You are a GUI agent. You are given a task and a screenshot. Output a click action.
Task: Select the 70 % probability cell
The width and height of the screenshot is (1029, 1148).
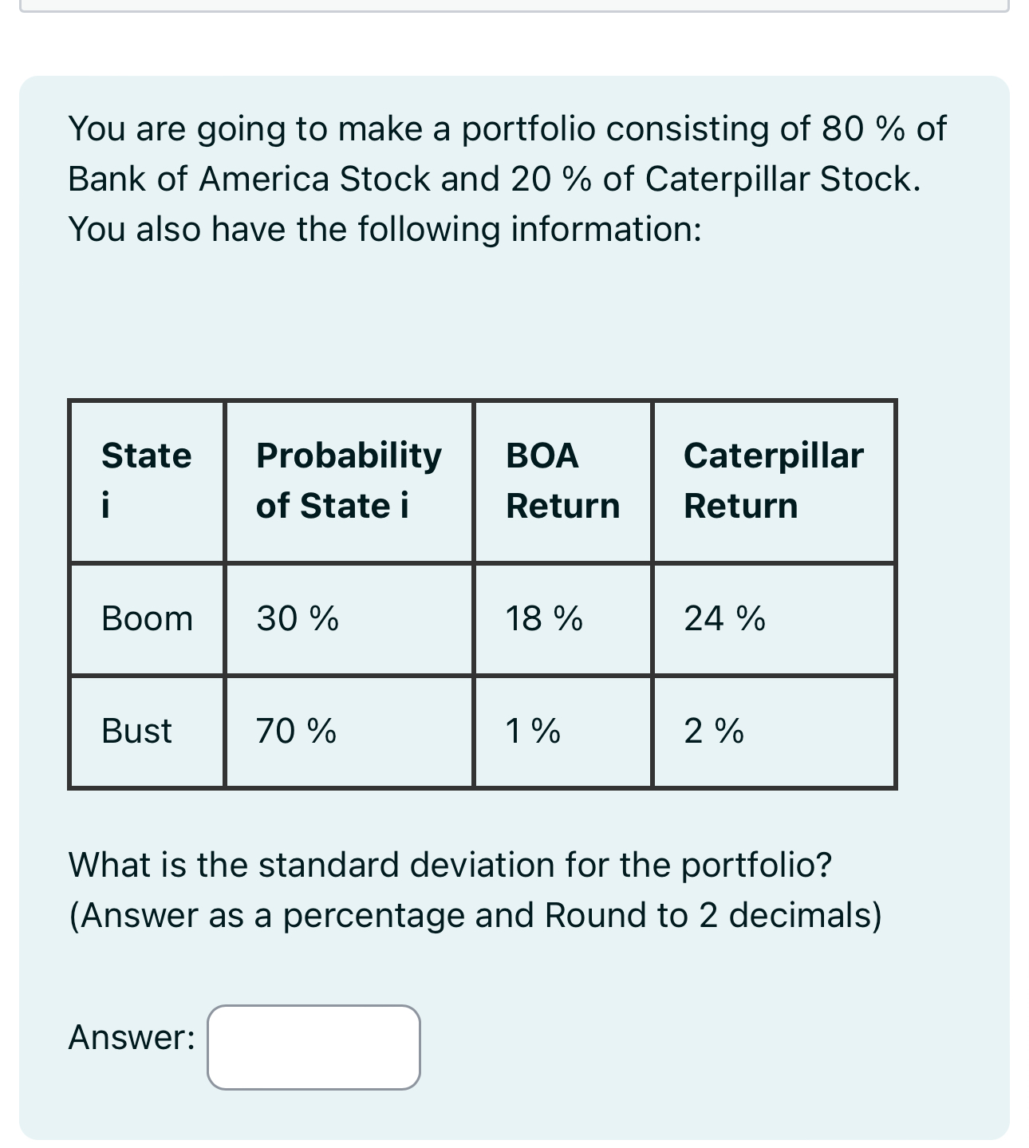(x=295, y=731)
